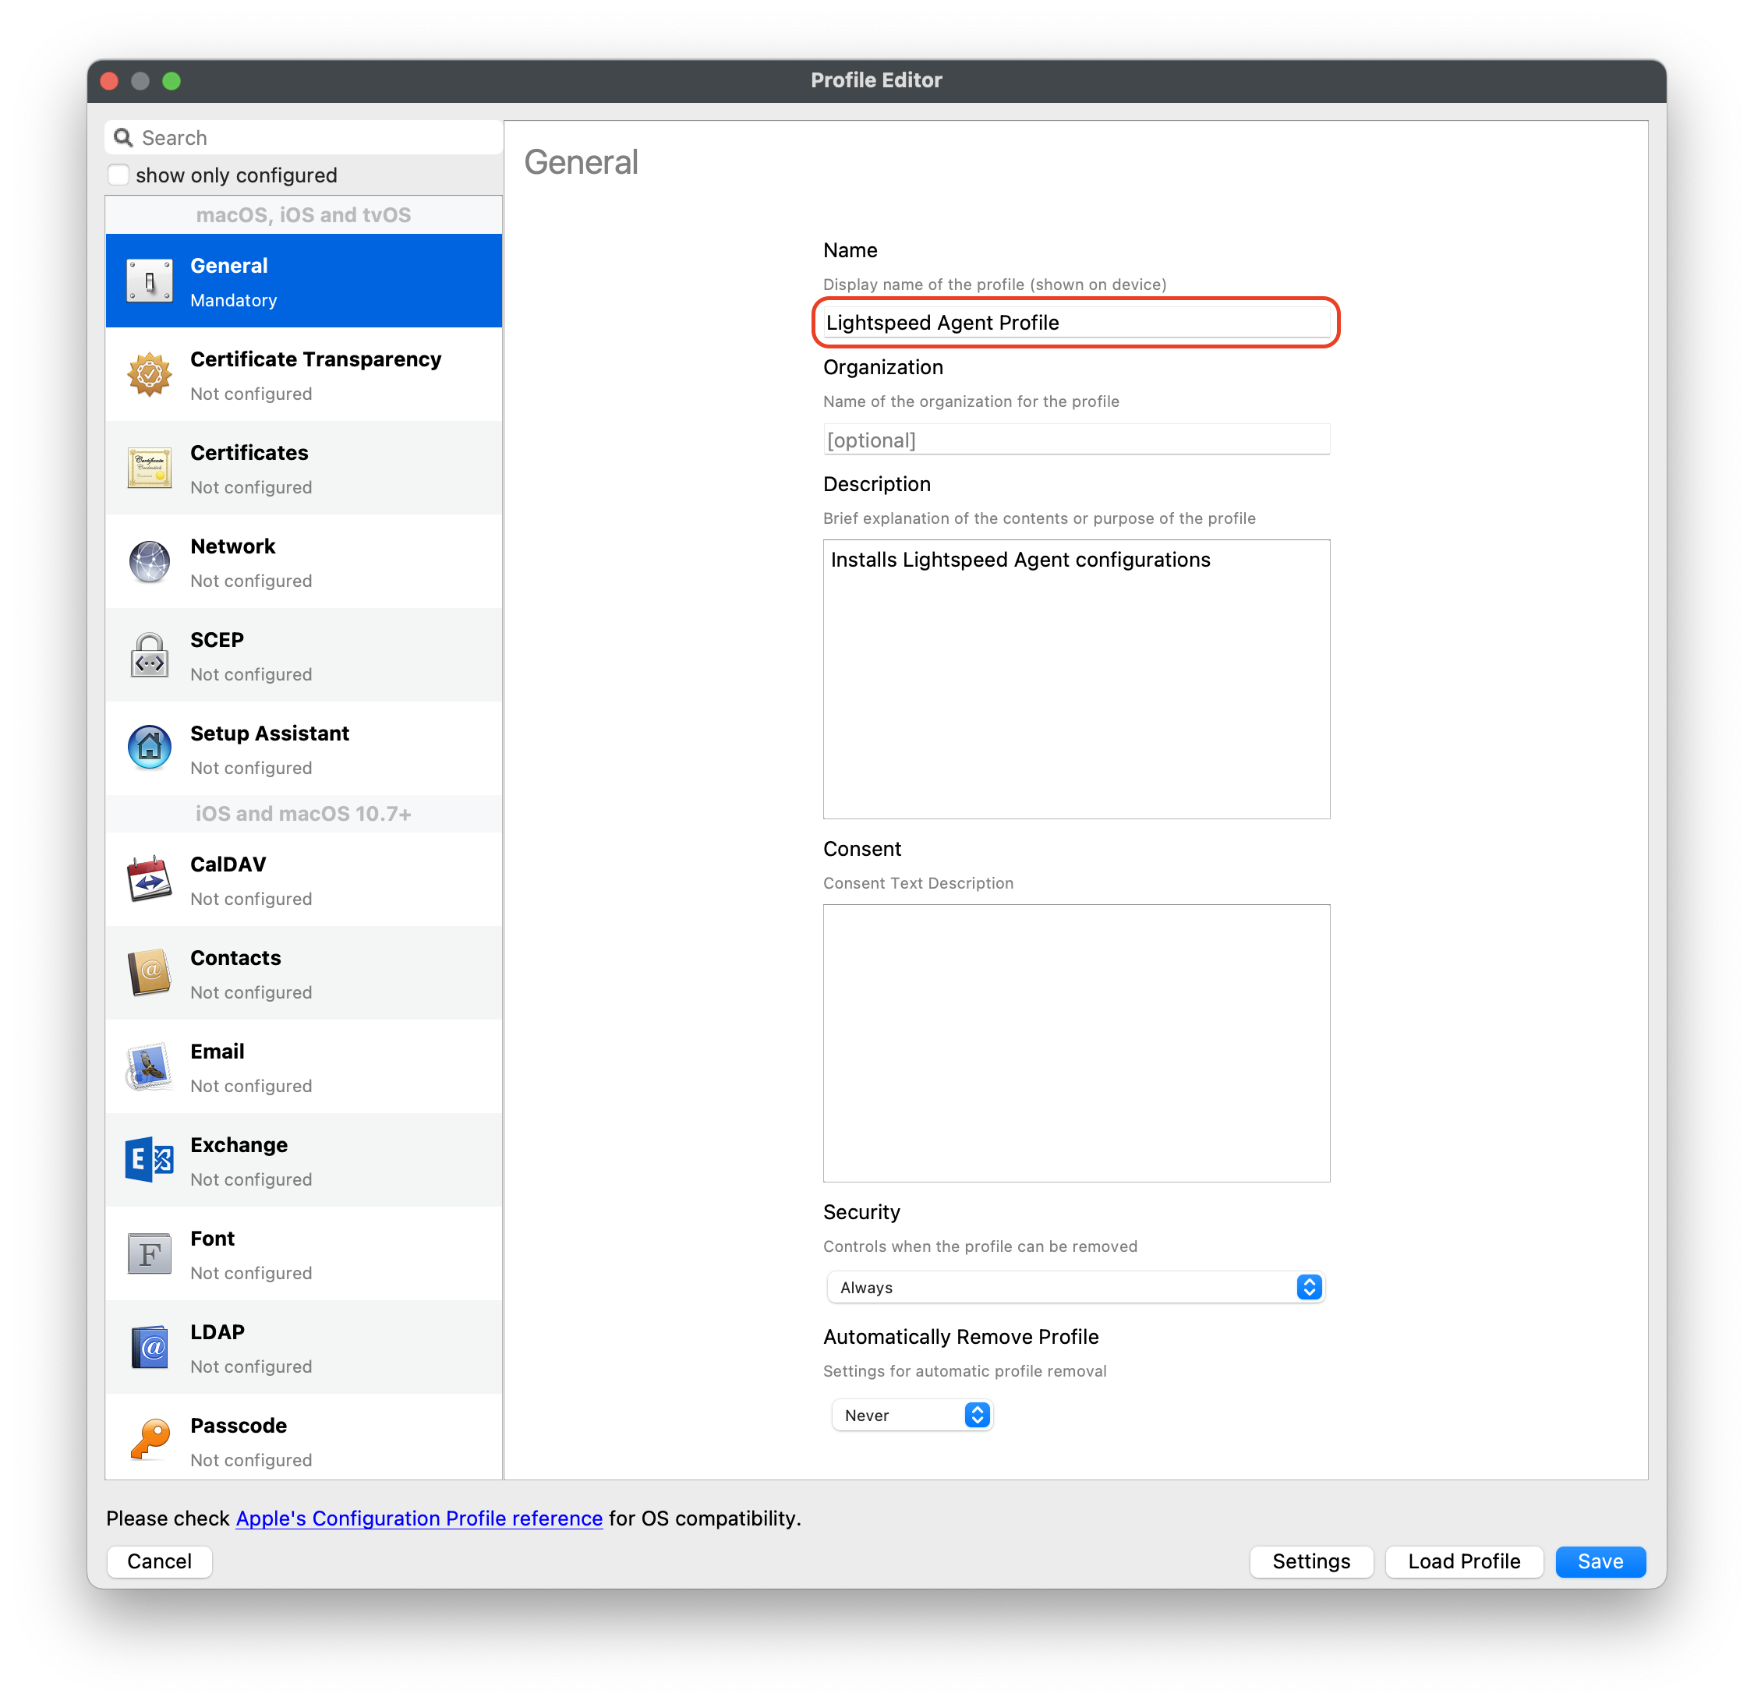Click the Certificates diploma icon
Image resolution: width=1754 pixels, height=1704 pixels.
pos(150,469)
